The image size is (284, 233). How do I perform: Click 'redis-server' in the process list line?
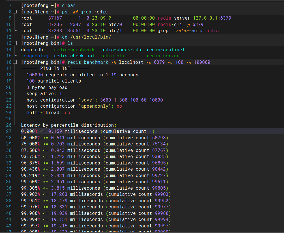(x=174, y=18)
